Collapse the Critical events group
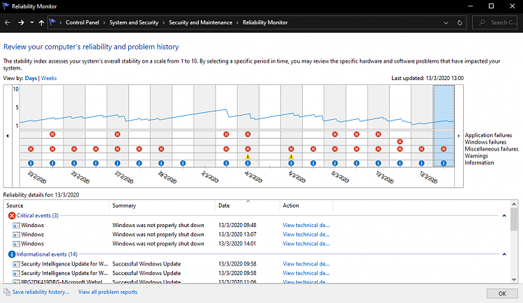The image size is (523, 303). [x=504, y=216]
